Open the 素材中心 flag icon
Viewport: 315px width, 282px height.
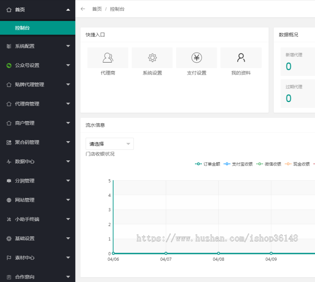point(9,258)
